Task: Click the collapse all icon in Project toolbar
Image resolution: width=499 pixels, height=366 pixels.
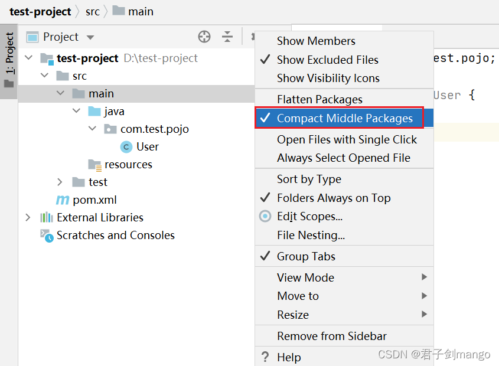Action: coord(227,37)
